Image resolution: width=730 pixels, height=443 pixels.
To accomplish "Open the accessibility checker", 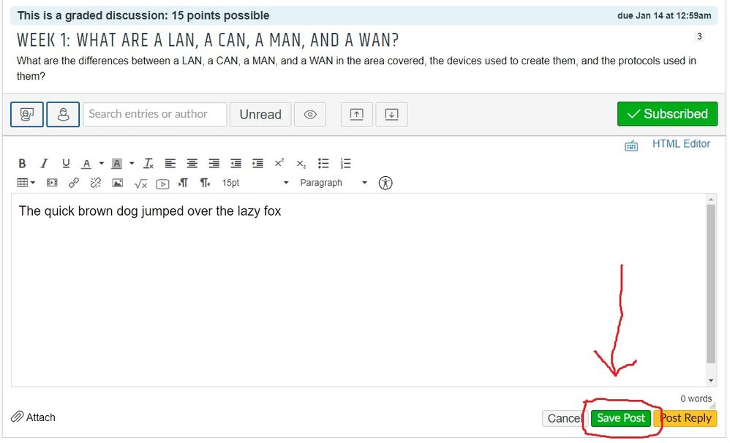I will (385, 183).
